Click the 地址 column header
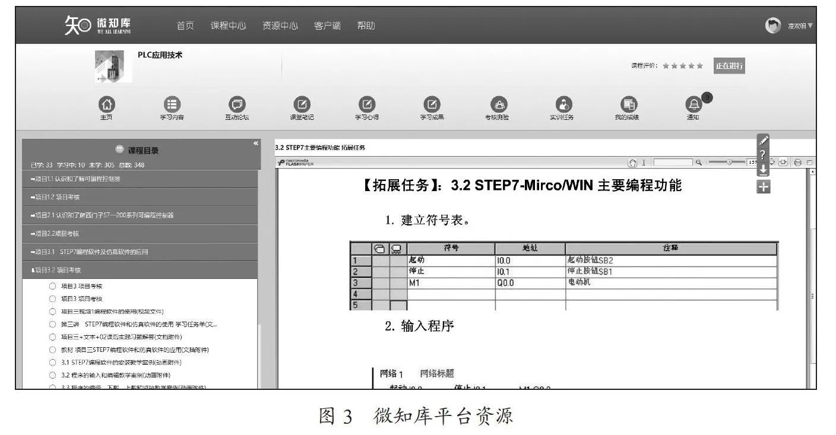This screenshot has height=435, width=836. [x=530, y=248]
